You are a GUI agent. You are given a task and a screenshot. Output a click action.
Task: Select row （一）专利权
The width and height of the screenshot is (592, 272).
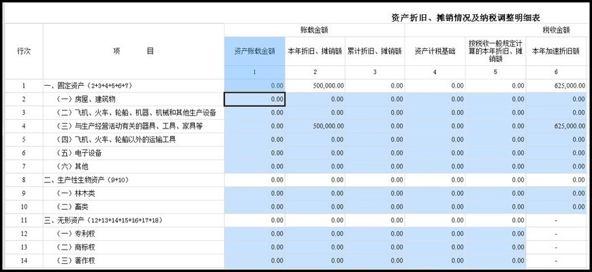[x=296, y=233]
